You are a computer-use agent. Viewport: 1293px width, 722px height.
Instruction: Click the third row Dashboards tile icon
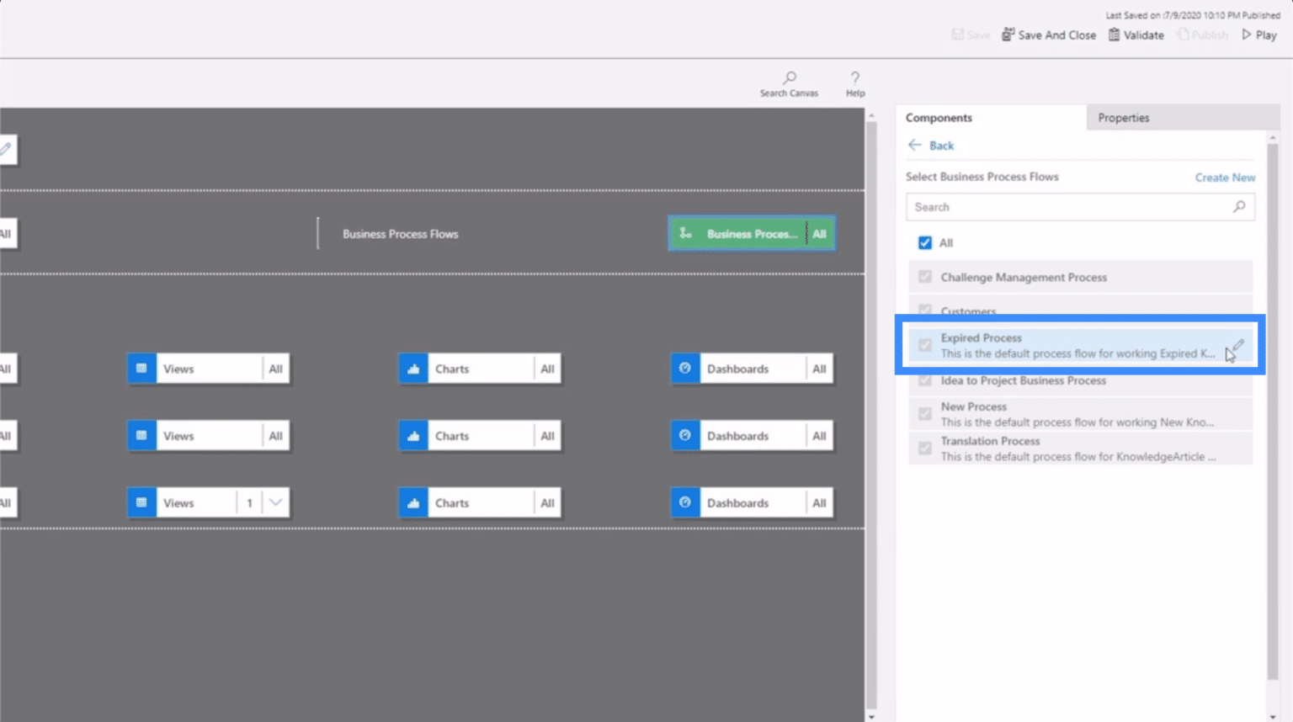click(x=685, y=502)
